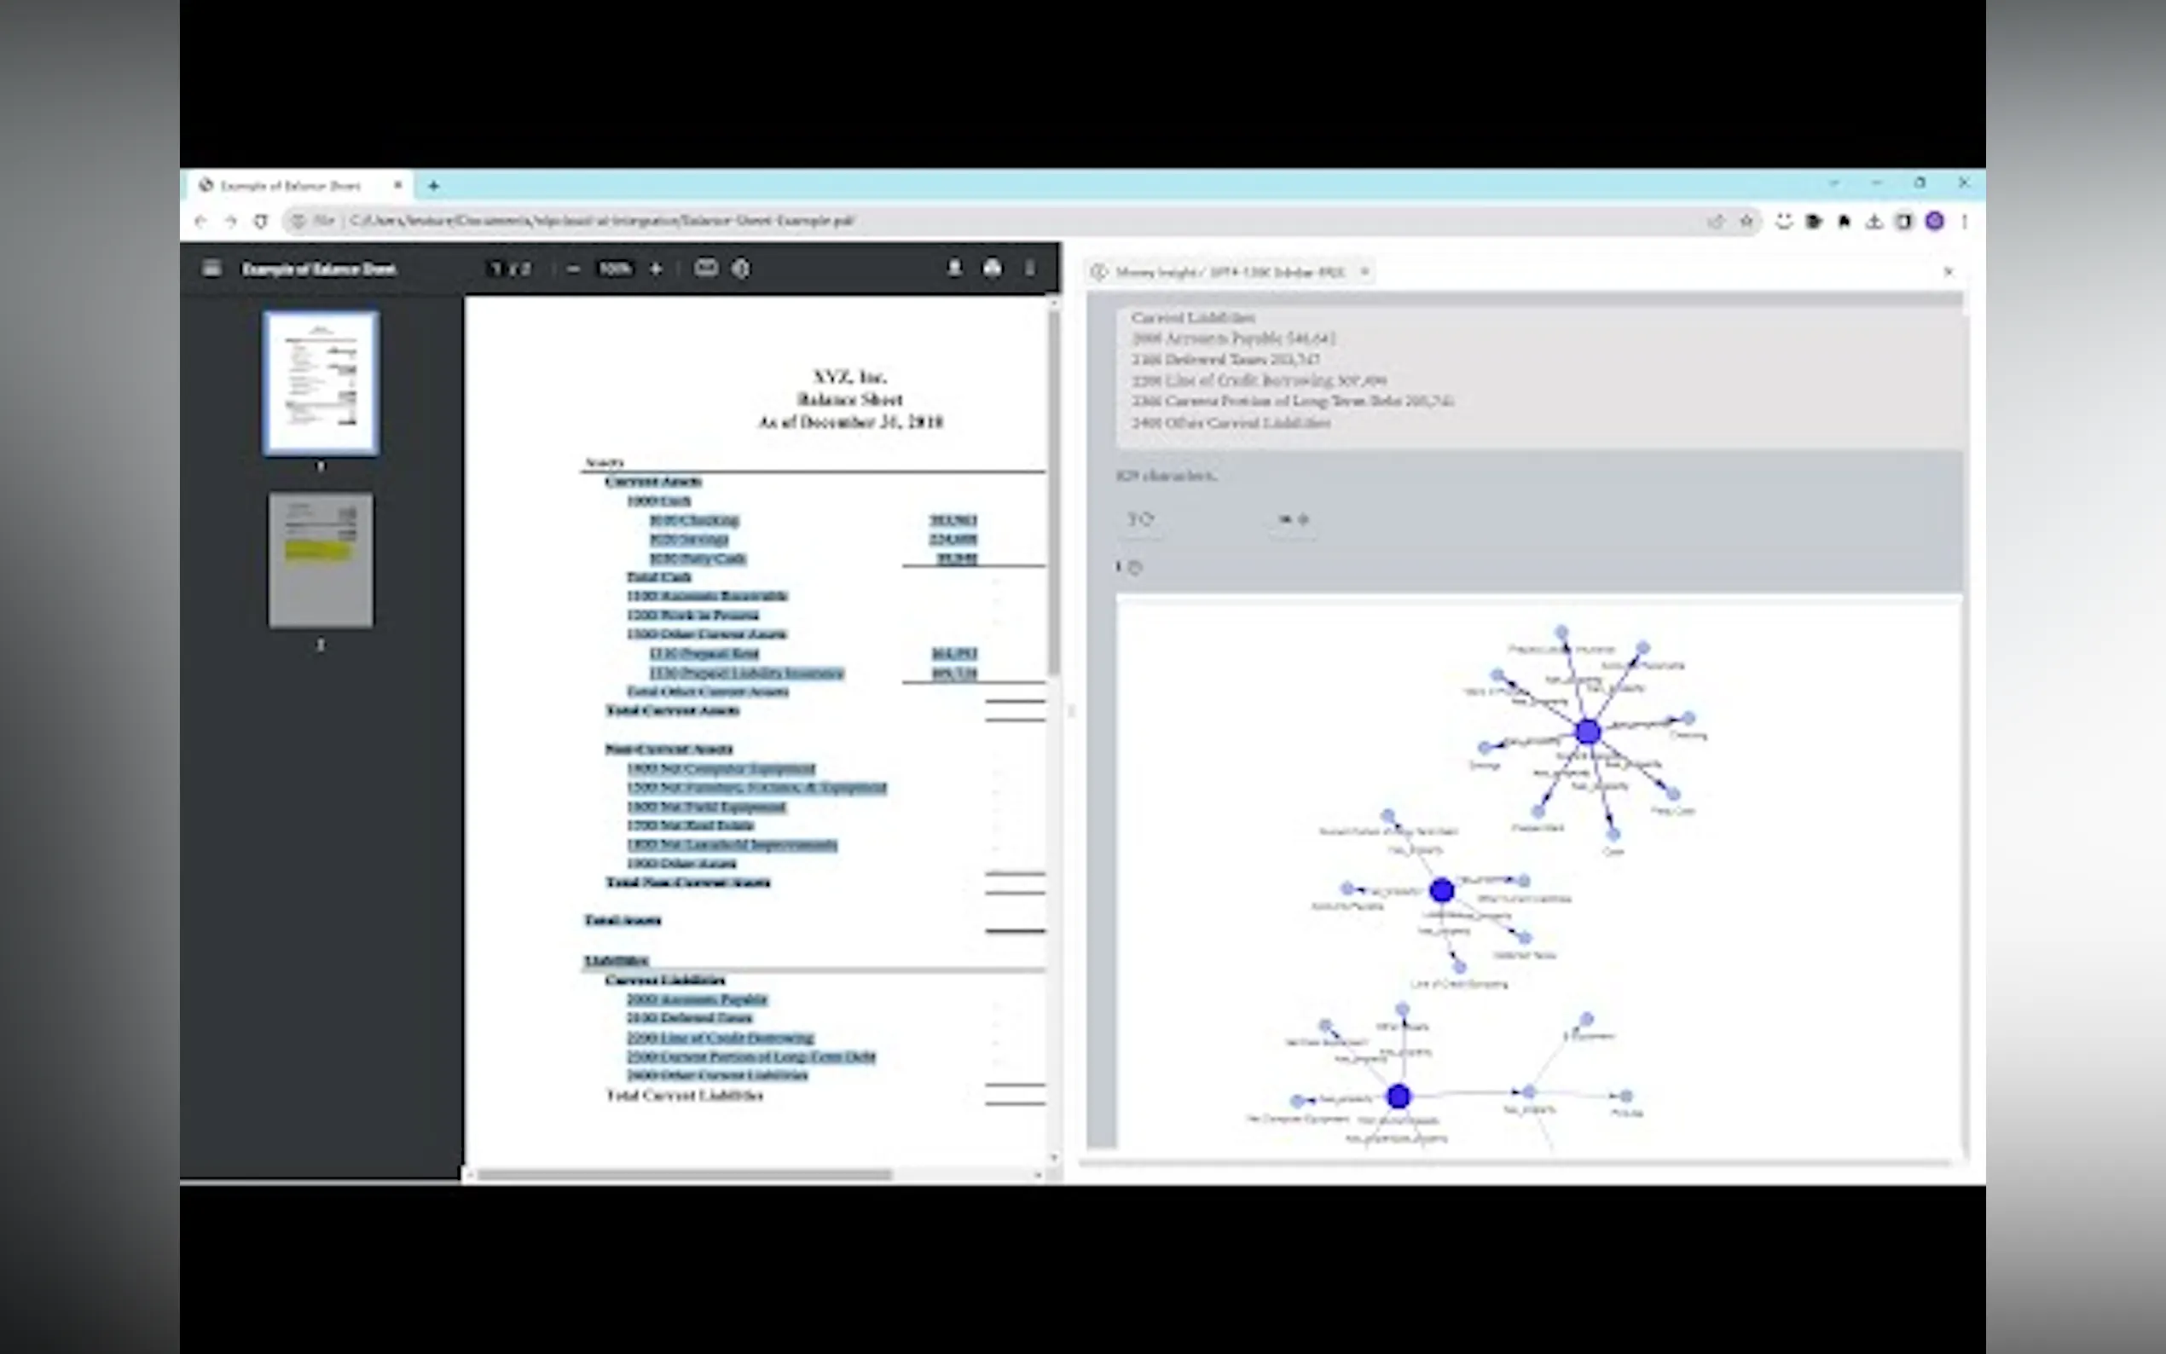The height and width of the screenshot is (1354, 2166).
Task: Select page 2 thumbnail in sidebar
Action: 321,559
